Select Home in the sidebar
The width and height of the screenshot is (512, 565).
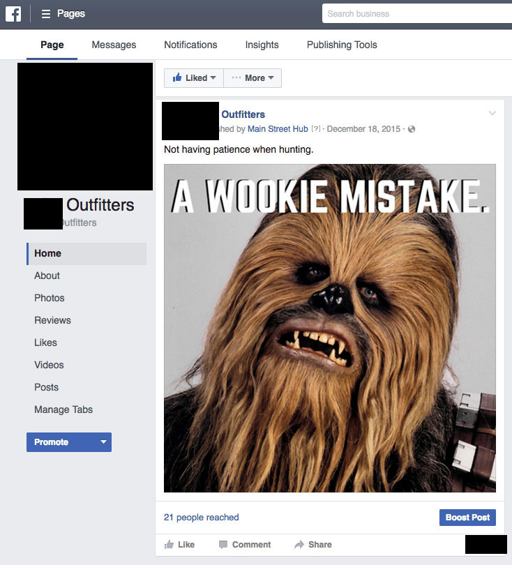coord(86,254)
